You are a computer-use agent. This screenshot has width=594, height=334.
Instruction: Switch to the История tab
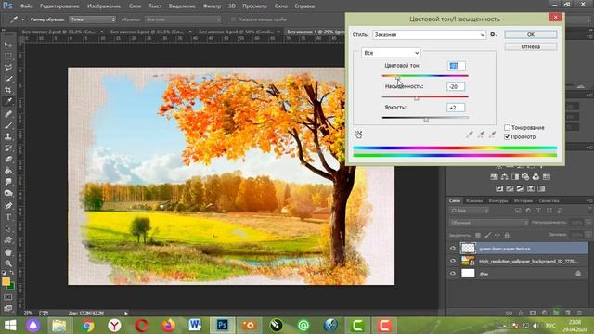[x=523, y=200]
